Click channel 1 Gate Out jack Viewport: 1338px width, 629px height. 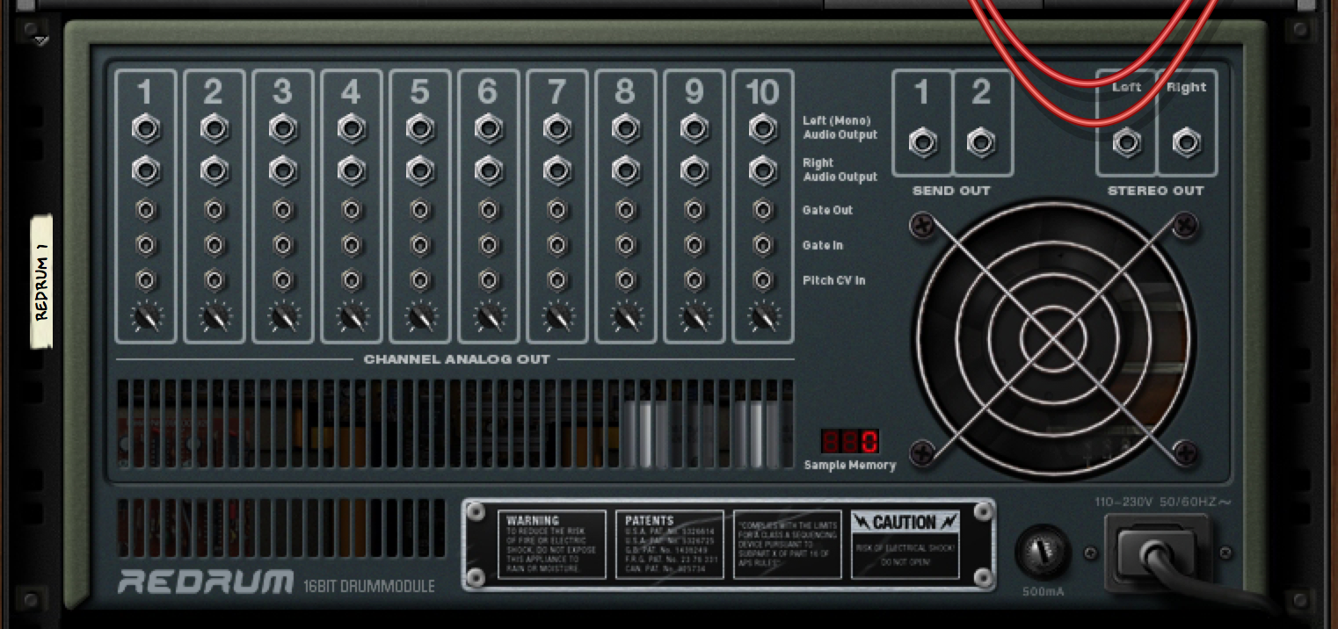146,210
